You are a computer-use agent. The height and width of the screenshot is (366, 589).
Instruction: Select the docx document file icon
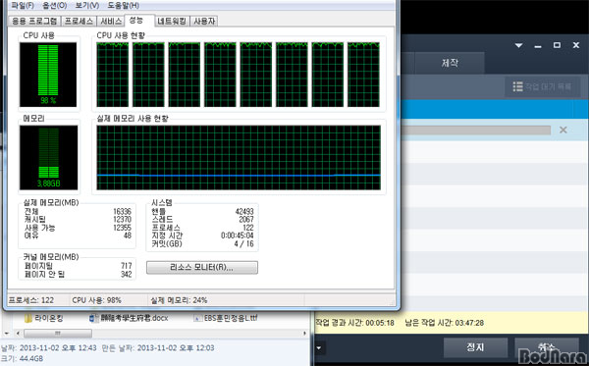(93, 318)
